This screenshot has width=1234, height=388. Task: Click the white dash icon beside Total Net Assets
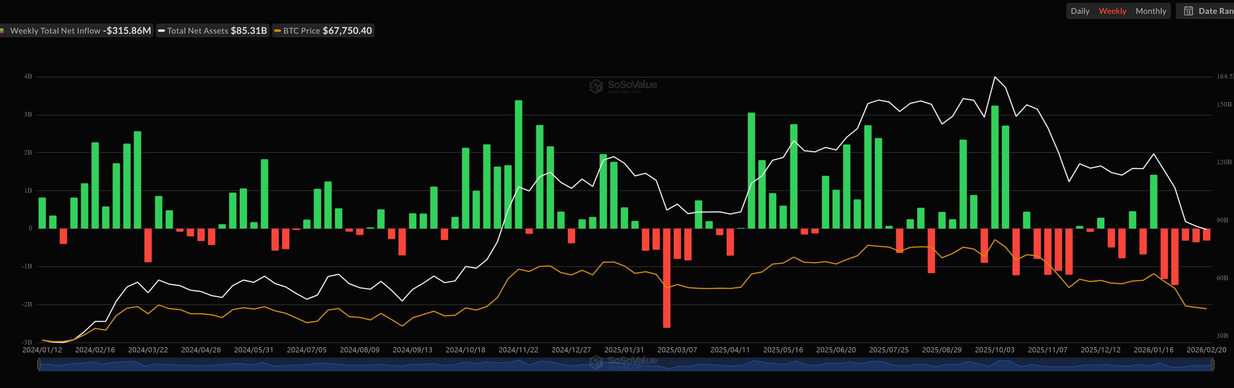click(x=162, y=31)
